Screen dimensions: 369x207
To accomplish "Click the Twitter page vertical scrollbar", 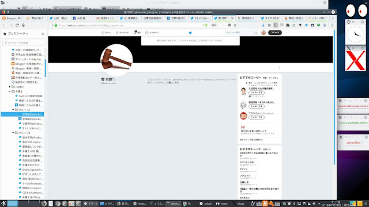I will [334, 97].
